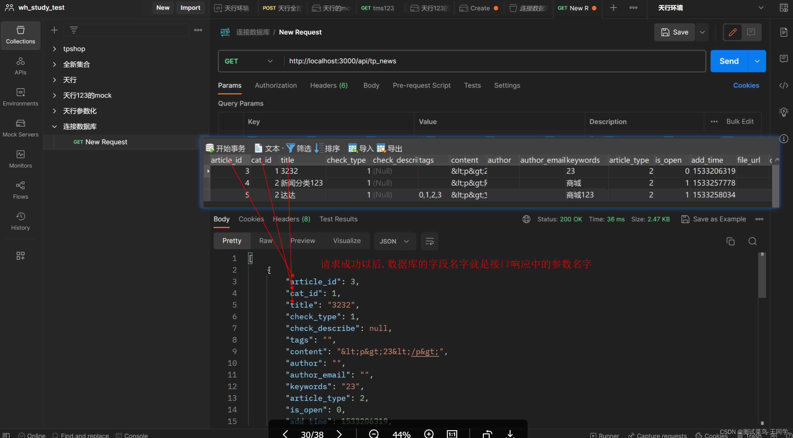The image size is (793, 438).
Task: Click the plus icon to create a collection
Action: 54,30
